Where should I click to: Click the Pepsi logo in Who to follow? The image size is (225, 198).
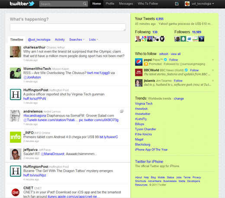point(139,62)
